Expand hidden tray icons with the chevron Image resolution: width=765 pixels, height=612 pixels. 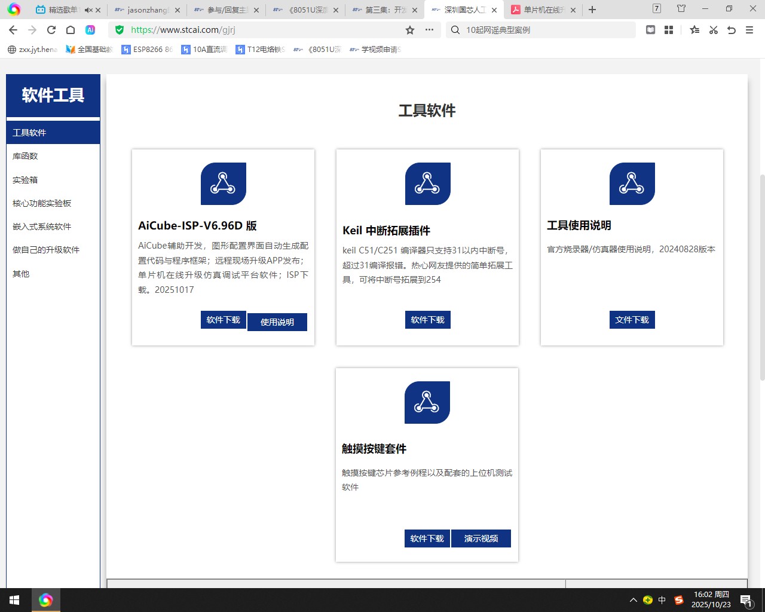pos(633,599)
